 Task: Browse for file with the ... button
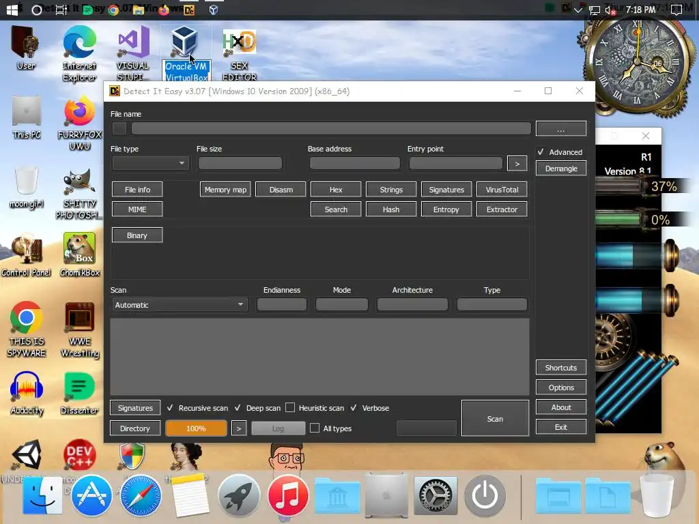point(561,128)
